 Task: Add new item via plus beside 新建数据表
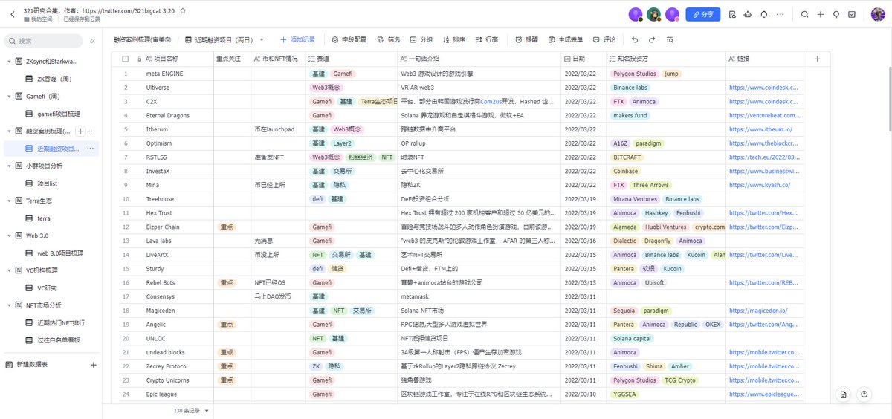94,365
